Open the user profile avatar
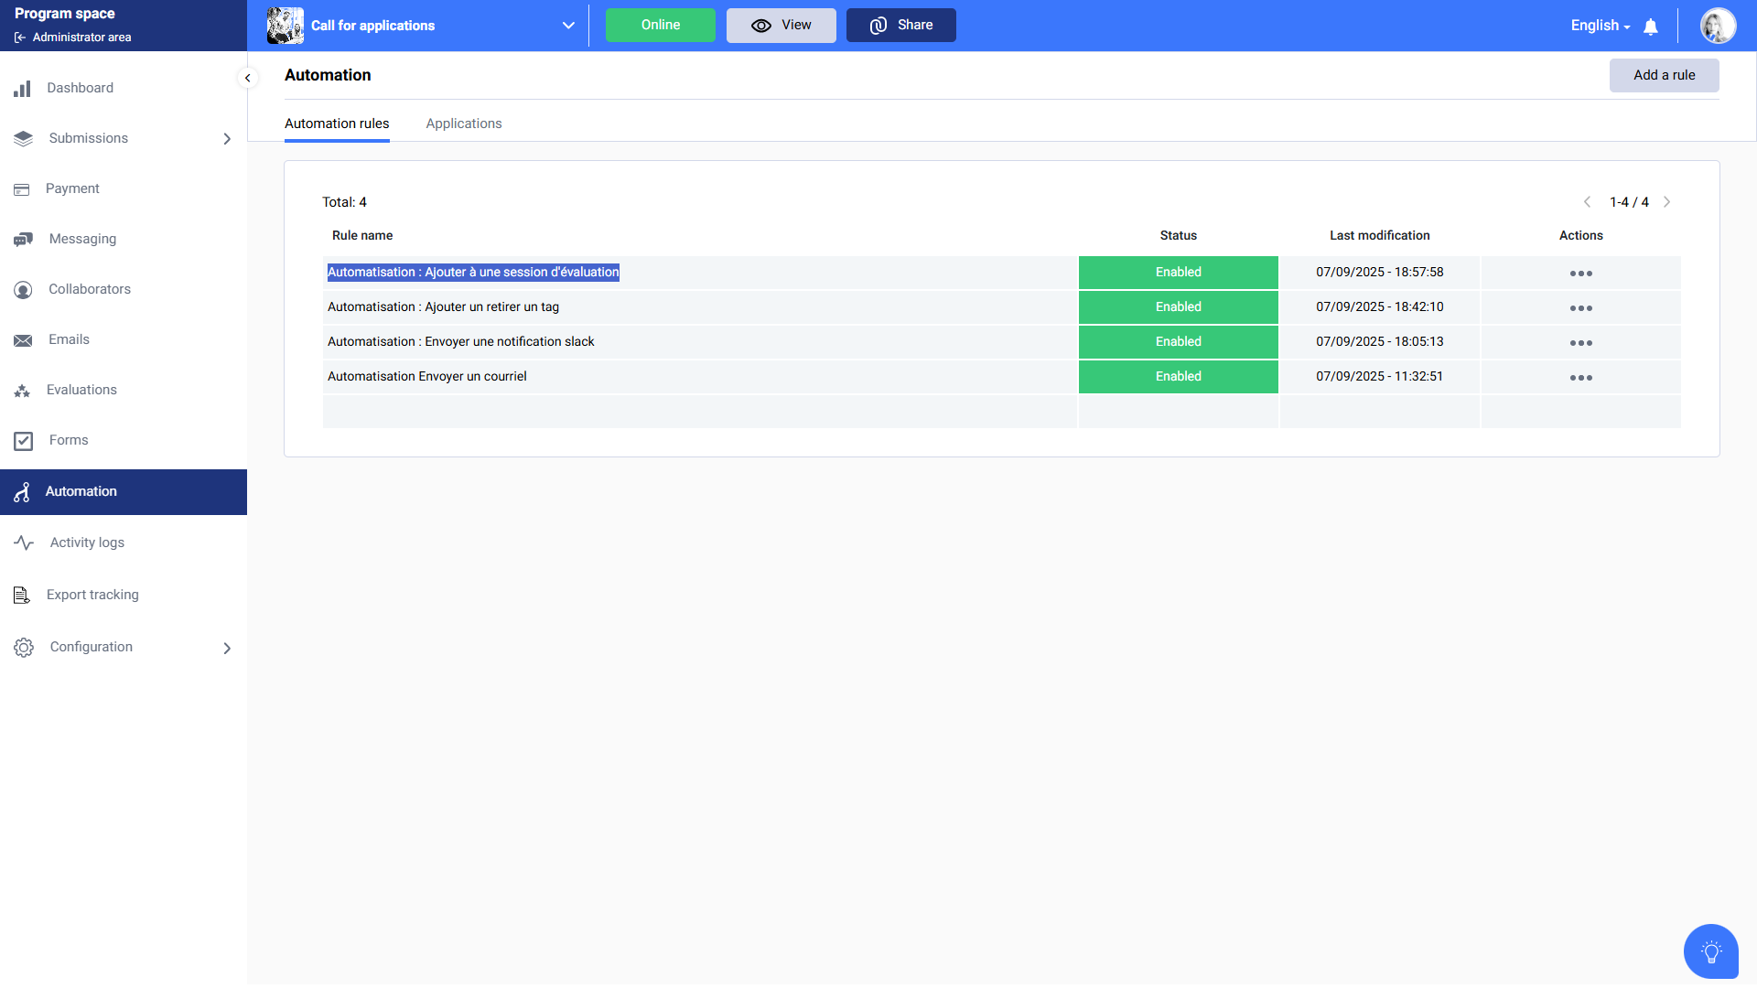This screenshot has width=1757, height=988. (1718, 26)
